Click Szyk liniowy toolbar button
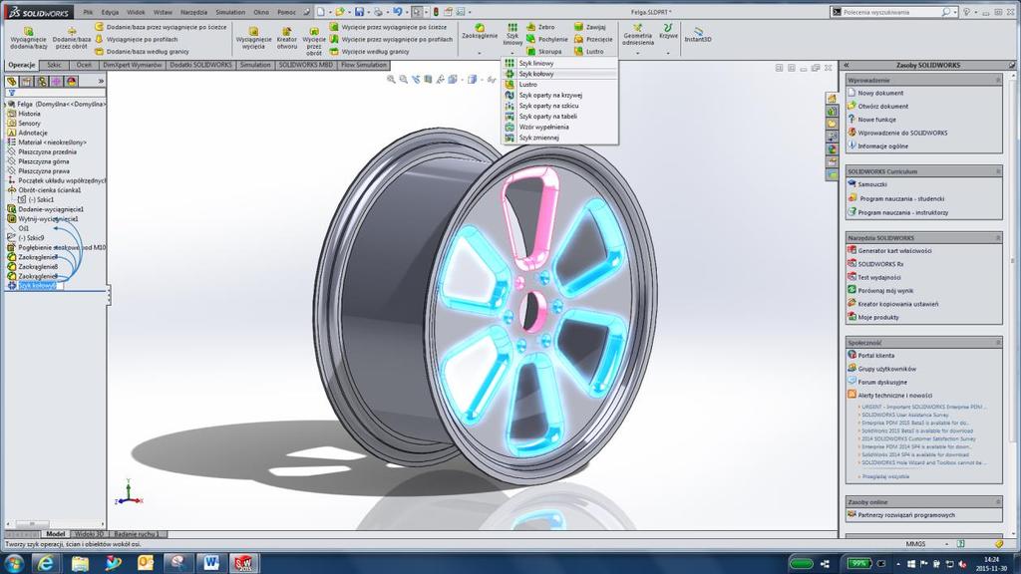The height and width of the screenshot is (574, 1021). 512,35
